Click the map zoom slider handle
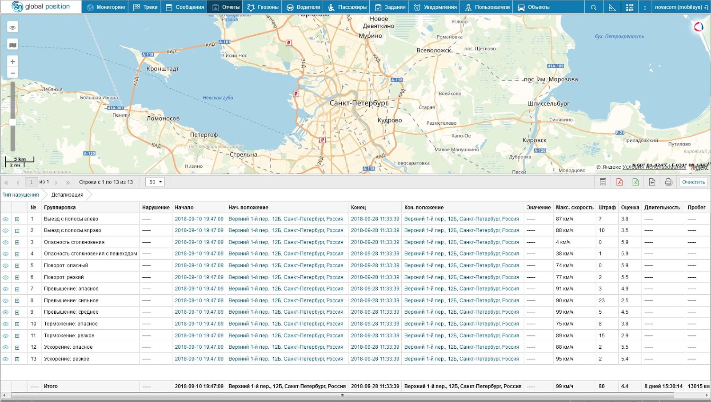The width and height of the screenshot is (711, 402). pyautogui.click(x=13, y=122)
